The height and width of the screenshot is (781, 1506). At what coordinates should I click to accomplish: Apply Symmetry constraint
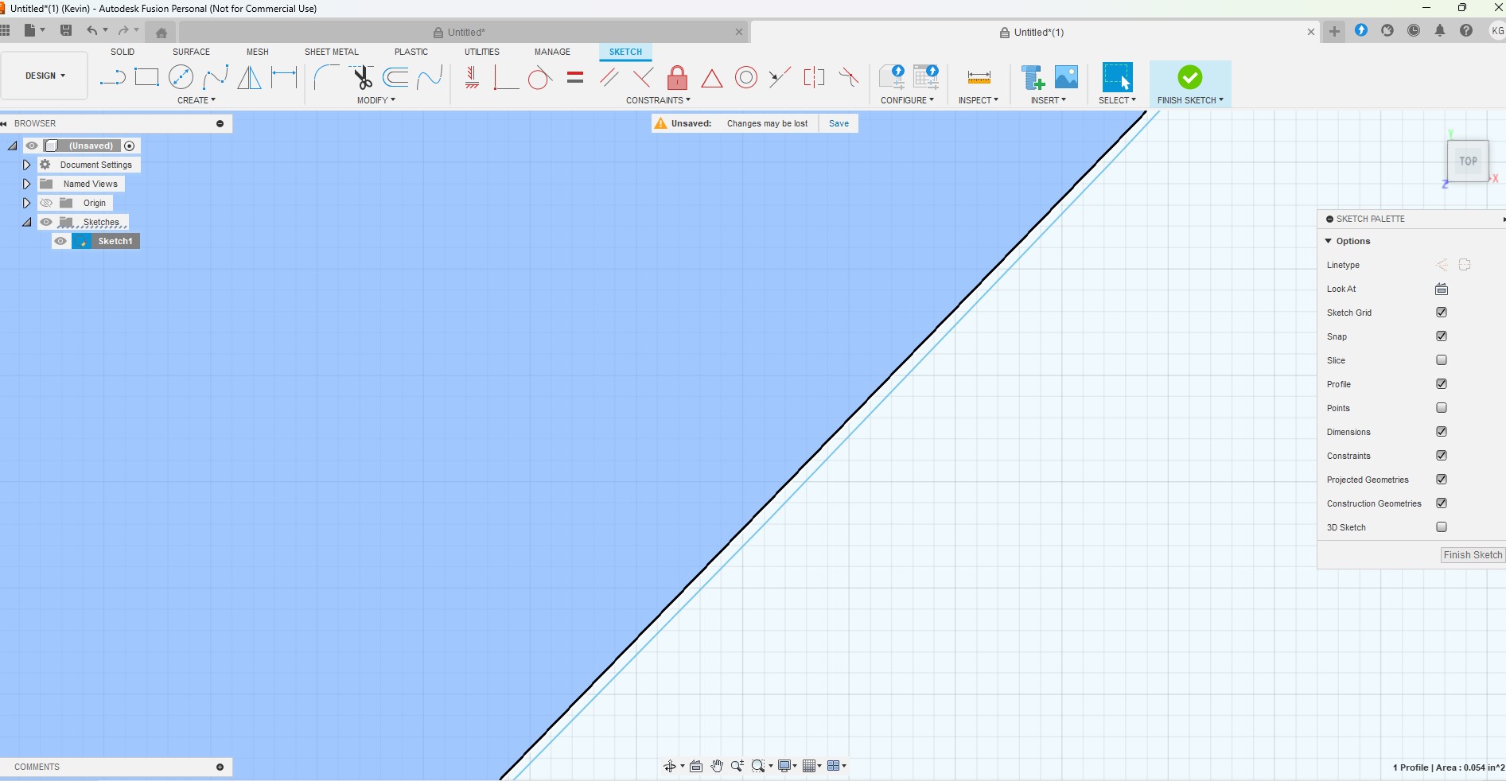point(814,77)
